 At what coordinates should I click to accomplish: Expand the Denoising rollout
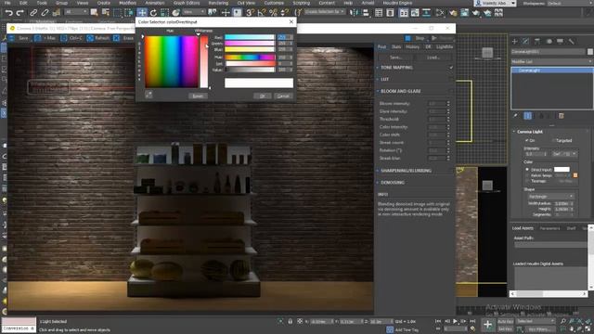coord(393,183)
